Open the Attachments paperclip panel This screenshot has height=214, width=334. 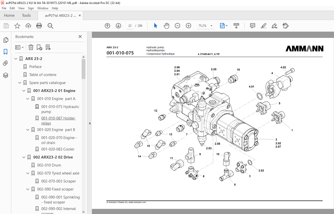click(6, 63)
